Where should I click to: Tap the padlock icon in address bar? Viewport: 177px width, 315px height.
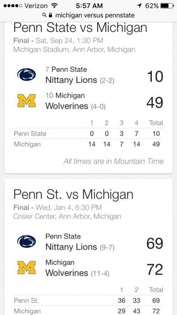[x=50, y=15]
